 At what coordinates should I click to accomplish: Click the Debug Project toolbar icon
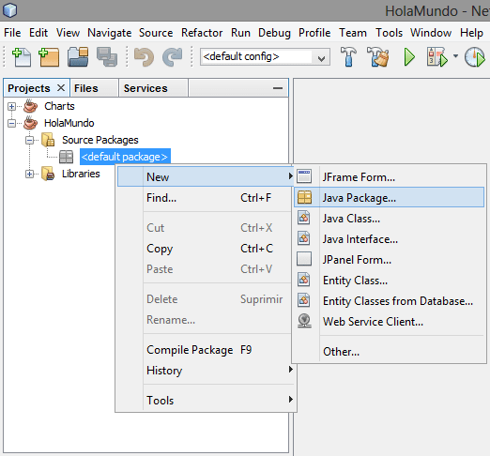(x=437, y=57)
